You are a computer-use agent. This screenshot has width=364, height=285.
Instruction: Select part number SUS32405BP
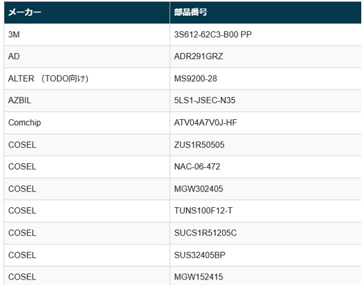pyautogui.click(x=200, y=255)
